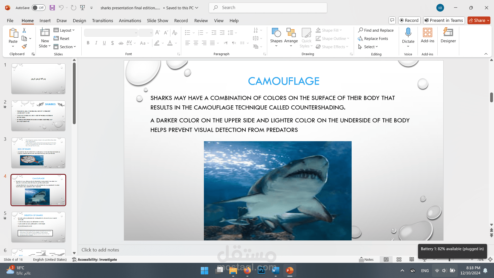This screenshot has height=278, width=494.
Task: Toggle Align Left paragraph
Action: click(188, 43)
